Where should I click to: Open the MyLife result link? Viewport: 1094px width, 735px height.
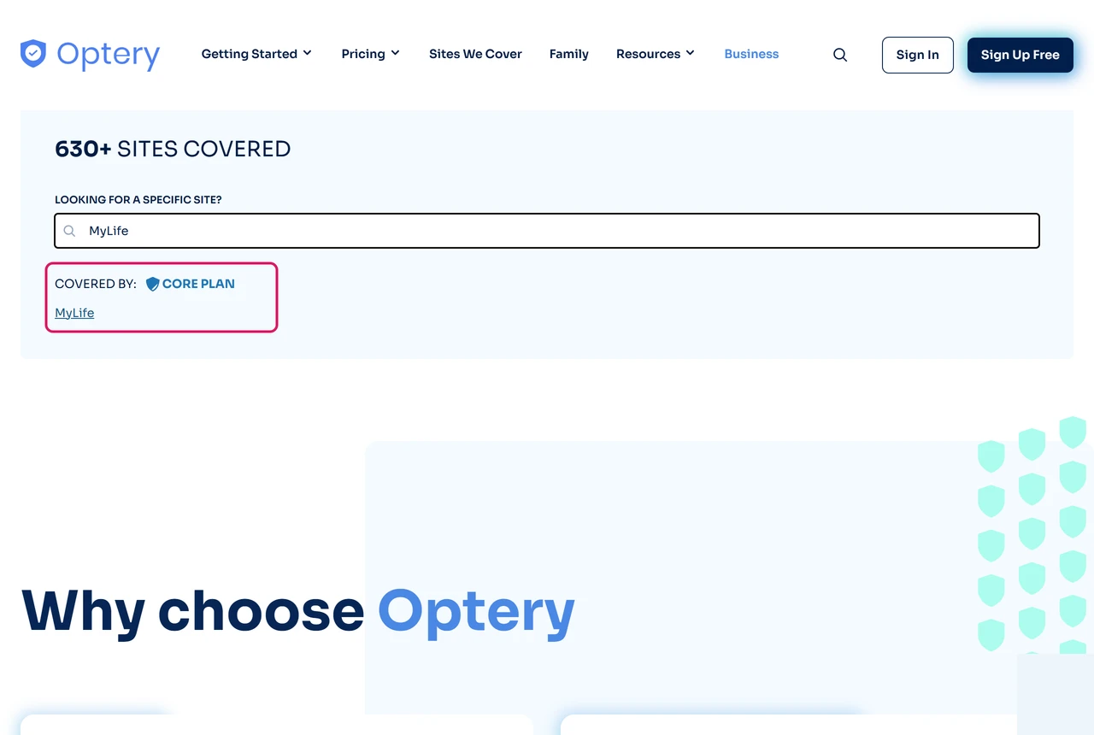point(74,313)
